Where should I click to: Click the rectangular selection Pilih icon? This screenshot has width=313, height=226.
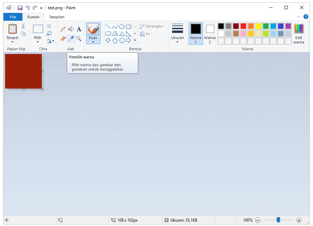pyautogui.click(x=38, y=29)
